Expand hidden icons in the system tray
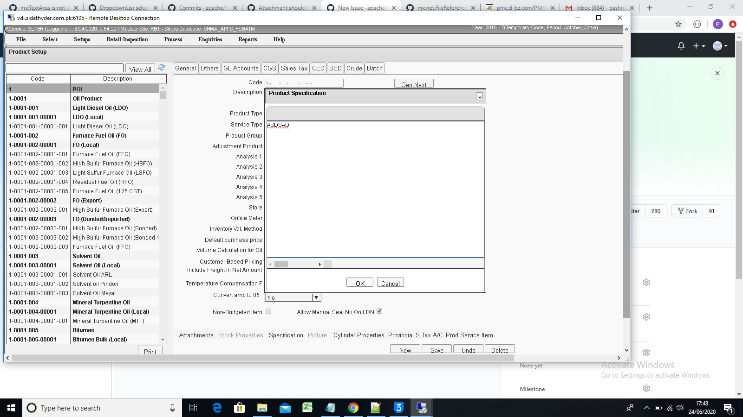The image size is (743, 417). click(x=646, y=408)
